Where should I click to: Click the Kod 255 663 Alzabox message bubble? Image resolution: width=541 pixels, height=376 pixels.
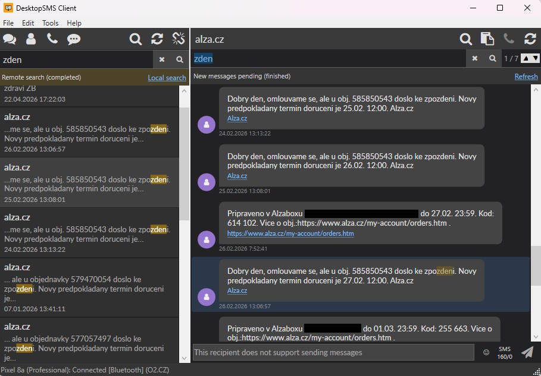(359, 329)
